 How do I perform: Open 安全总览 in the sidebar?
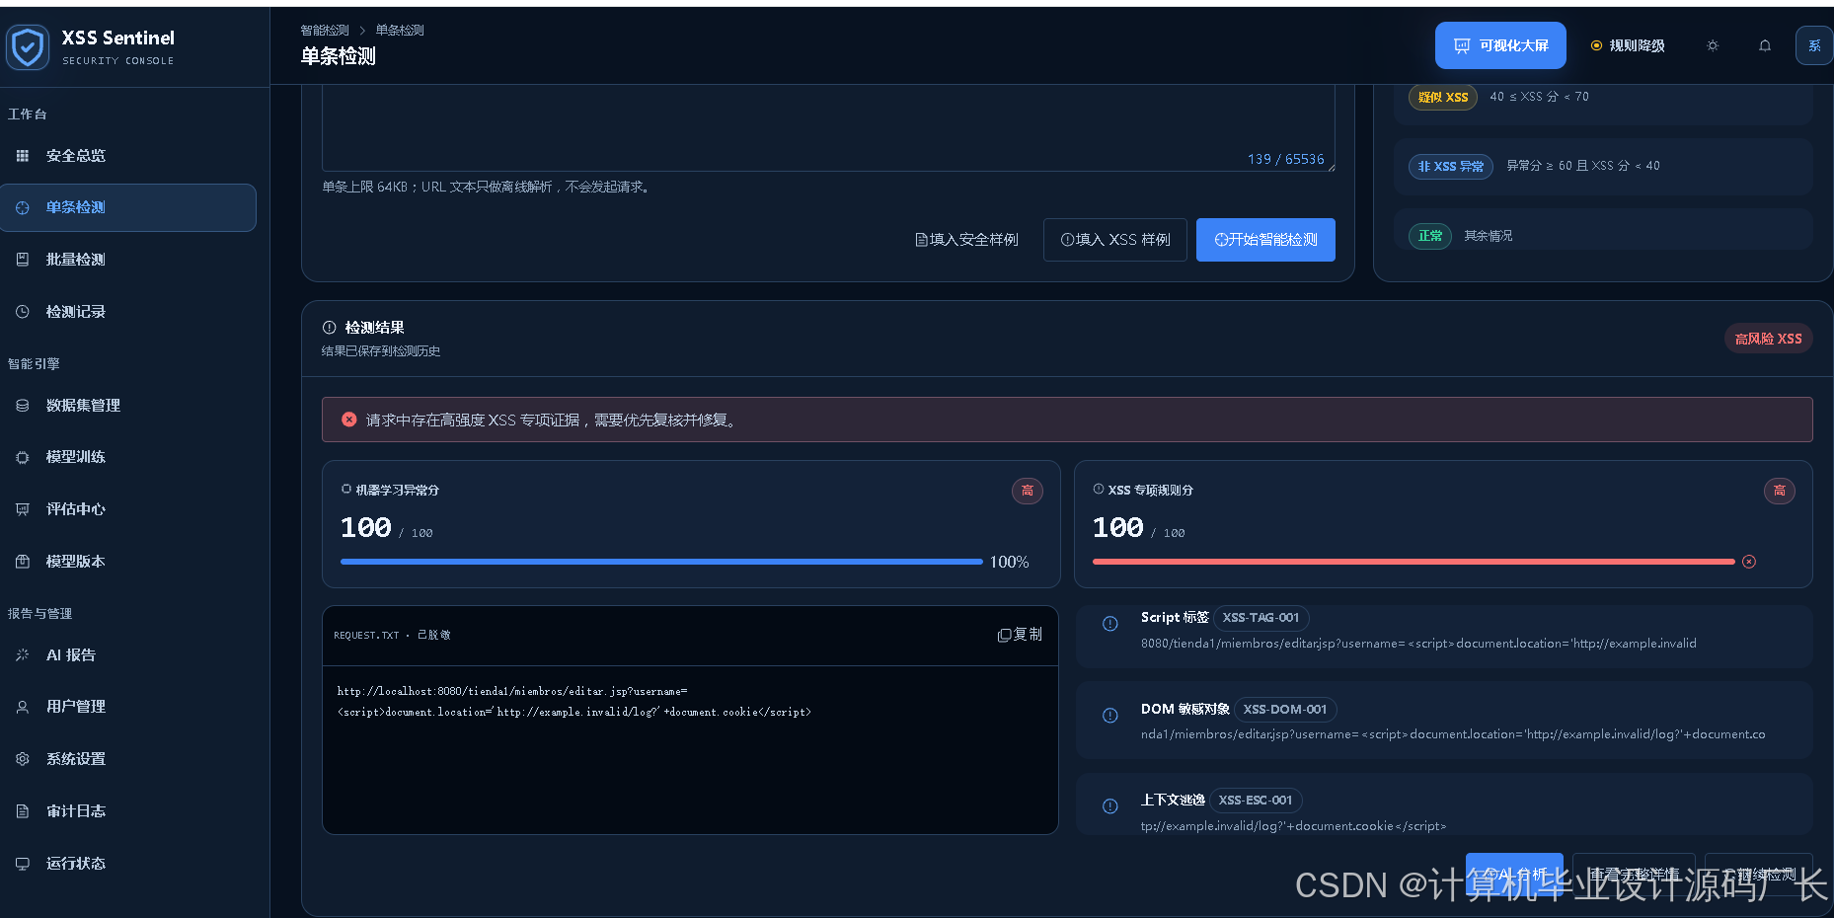point(128,156)
